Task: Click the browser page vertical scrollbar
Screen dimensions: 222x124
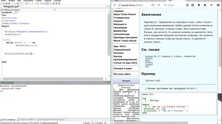Action: 220,52
